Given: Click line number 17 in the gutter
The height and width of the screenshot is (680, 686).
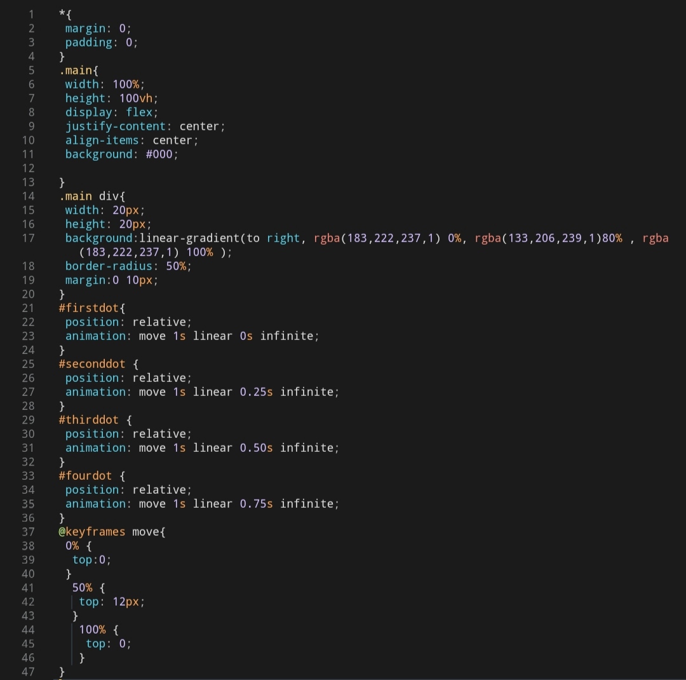Looking at the screenshot, I should coord(29,238).
